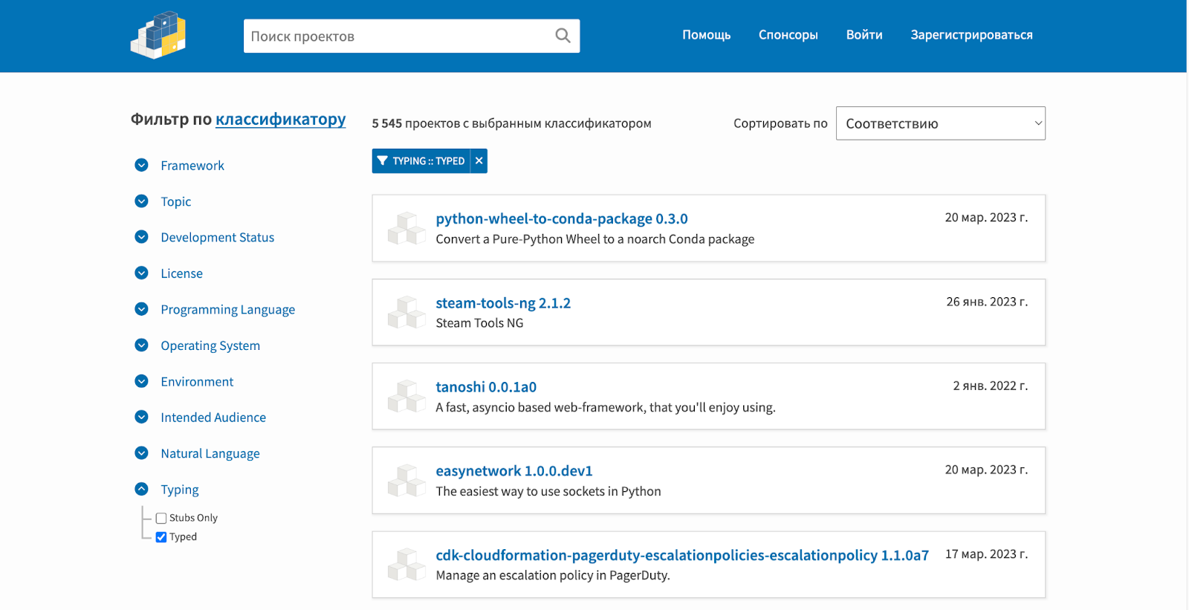Expand the Intended Audience chevron
This screenshot has height=610, width=1189.
coord(141,417)
